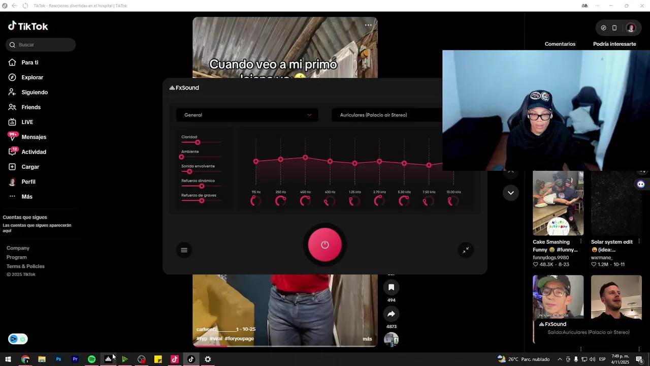Open the sound disc avatar

click(x=391, y=339)
